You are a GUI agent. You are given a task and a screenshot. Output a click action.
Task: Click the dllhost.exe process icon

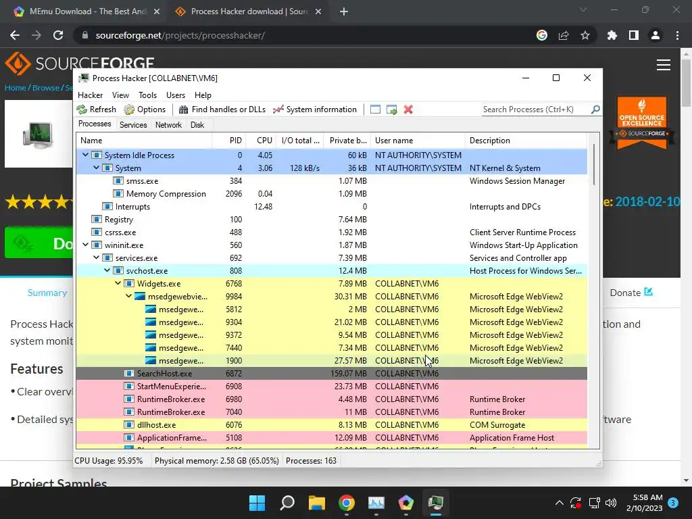[x=129, y=424]
